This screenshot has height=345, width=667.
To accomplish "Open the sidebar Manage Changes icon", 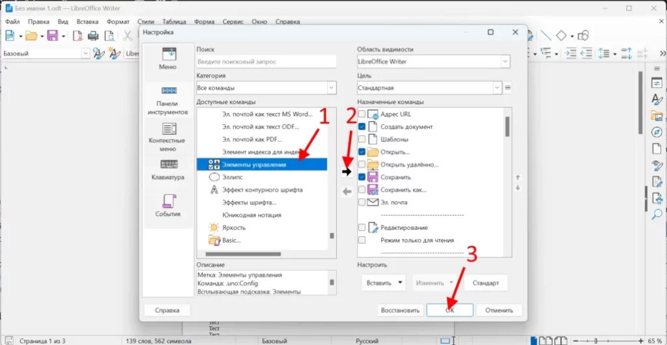I will (657, 182).
